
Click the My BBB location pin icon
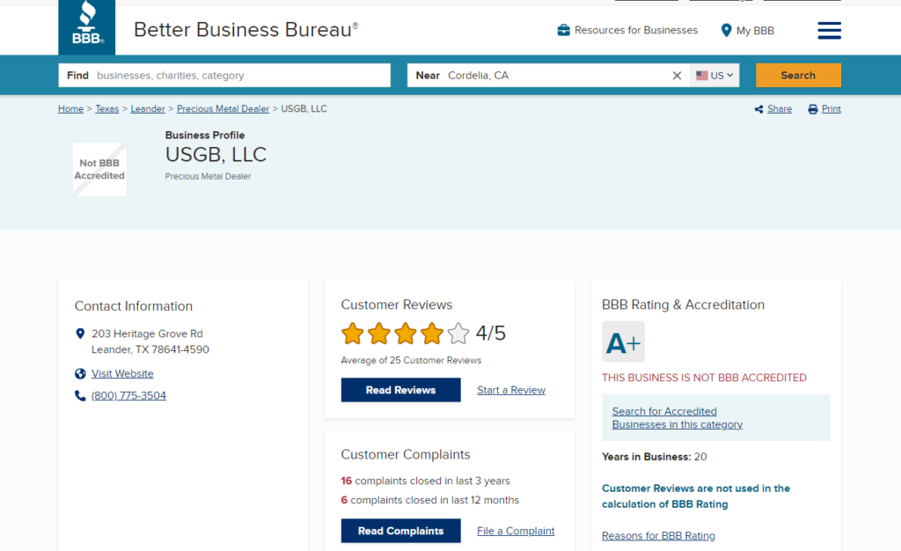726,31
